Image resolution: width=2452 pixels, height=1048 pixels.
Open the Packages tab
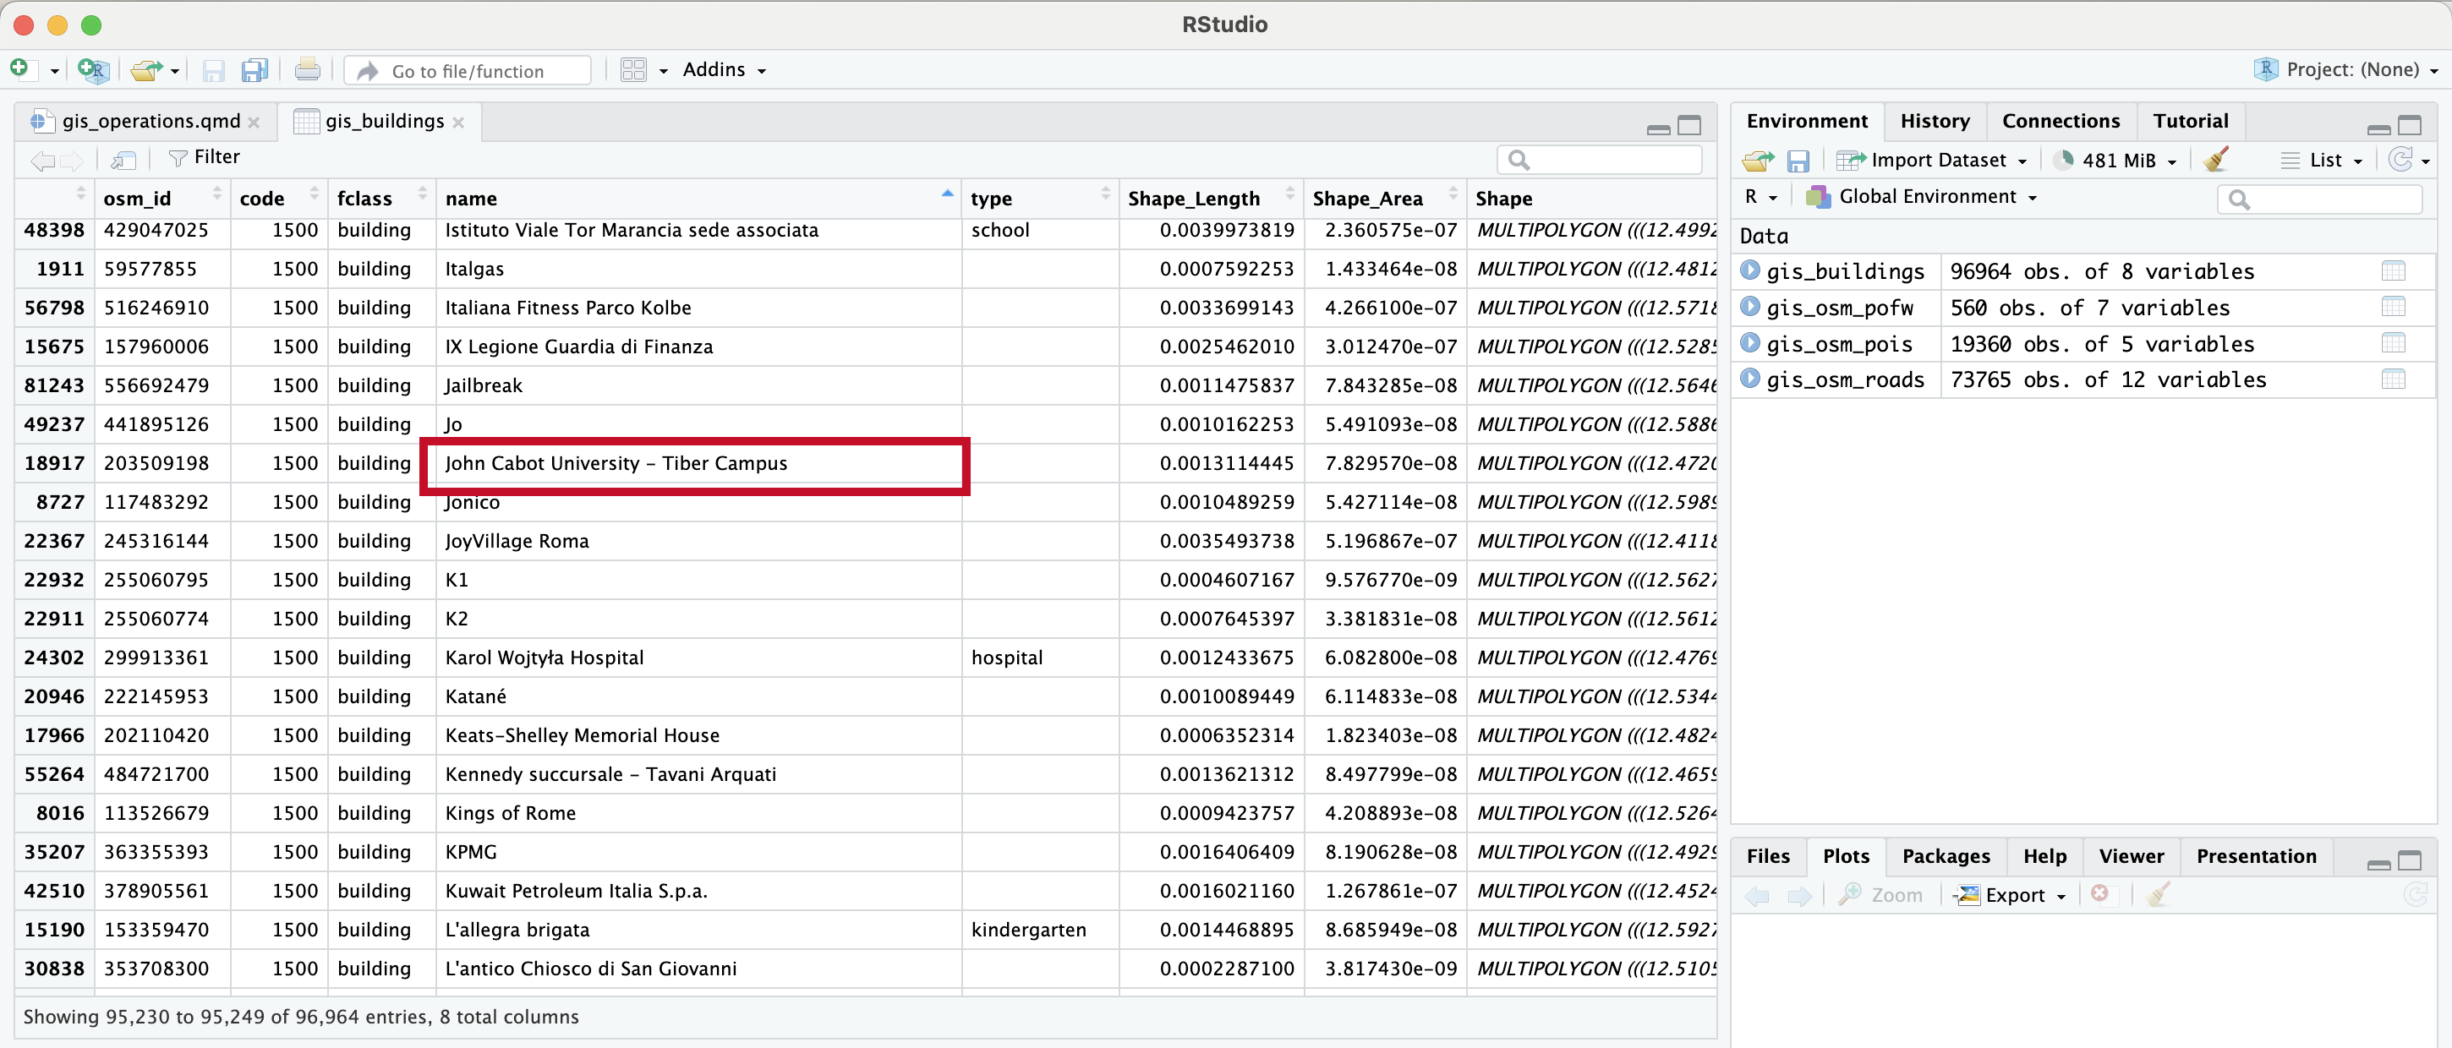(x=1945, y=855)
